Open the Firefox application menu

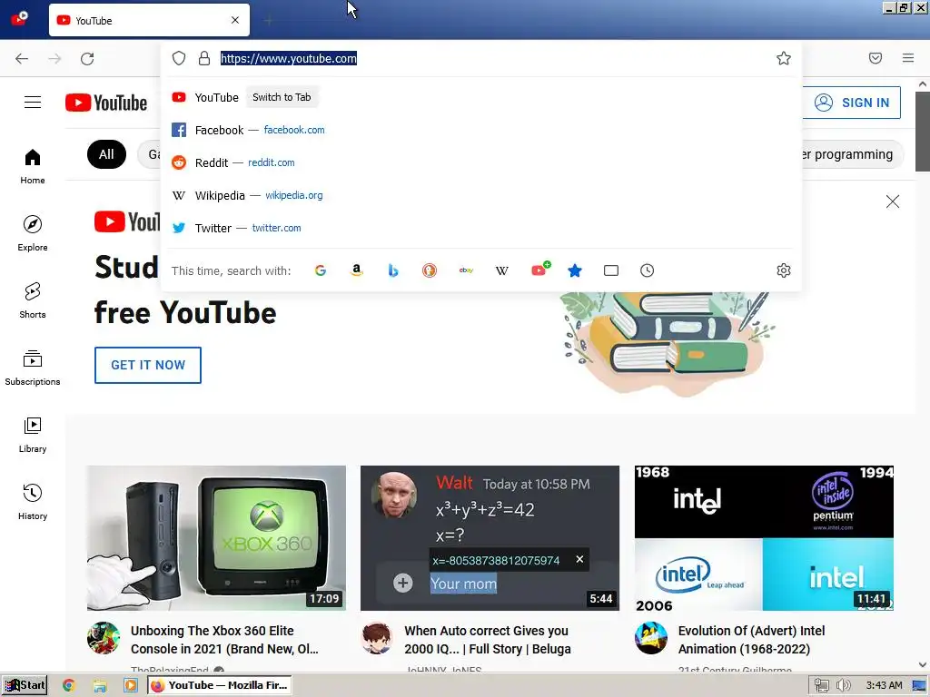pos(908,58)
